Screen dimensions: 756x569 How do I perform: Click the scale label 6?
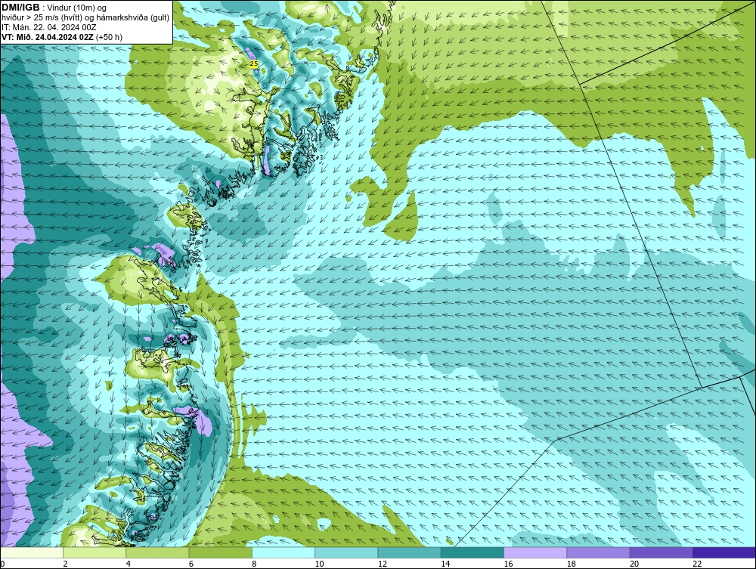191,564
